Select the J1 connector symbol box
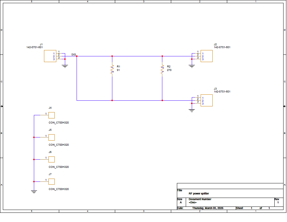 [50, 56]
